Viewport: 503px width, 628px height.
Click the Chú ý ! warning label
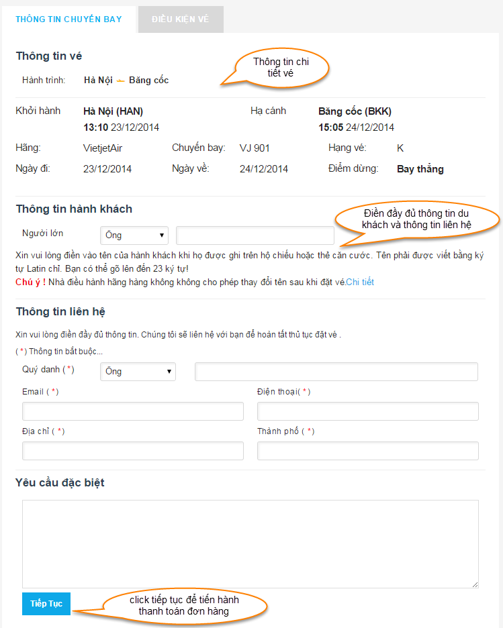[30, 282]
